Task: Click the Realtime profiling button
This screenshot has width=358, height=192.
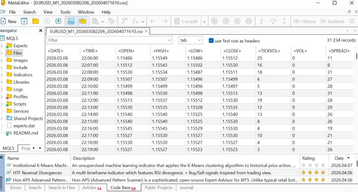Action: tap(332, 21)
